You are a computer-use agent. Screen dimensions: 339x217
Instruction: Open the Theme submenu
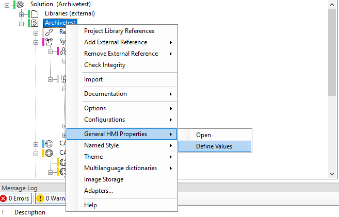(x=122, y=157)
